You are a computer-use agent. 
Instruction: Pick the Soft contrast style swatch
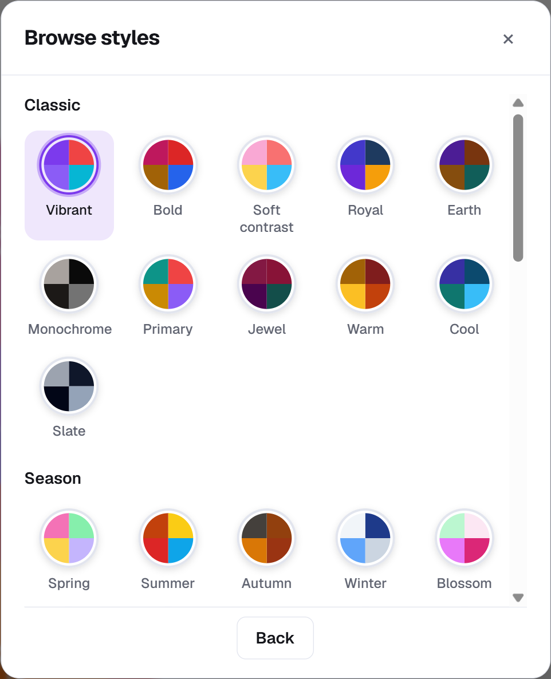(x=267, y=165)
